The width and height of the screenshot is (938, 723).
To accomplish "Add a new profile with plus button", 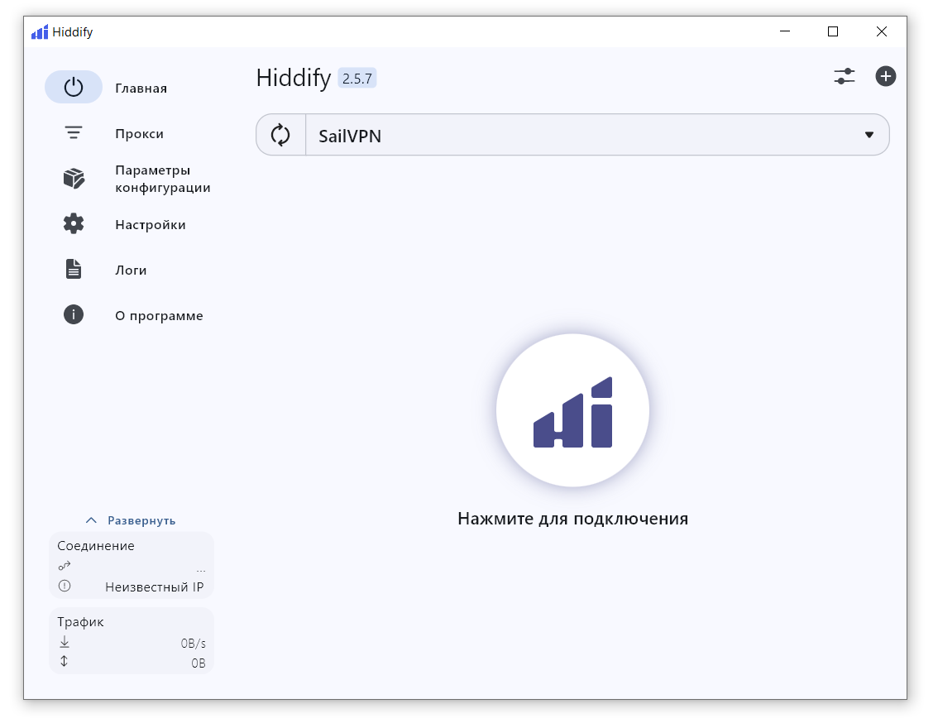I will (x=886, y=77).
